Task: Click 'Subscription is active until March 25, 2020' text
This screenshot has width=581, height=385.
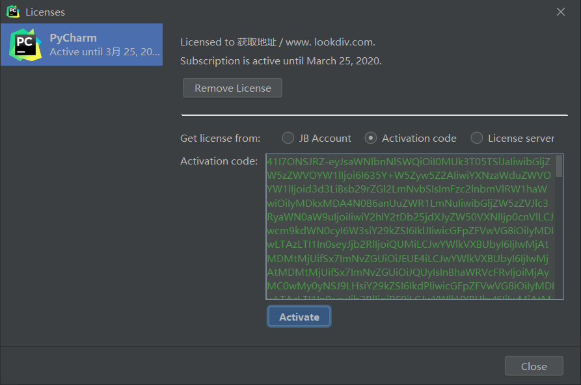Action: pos(281,60)
